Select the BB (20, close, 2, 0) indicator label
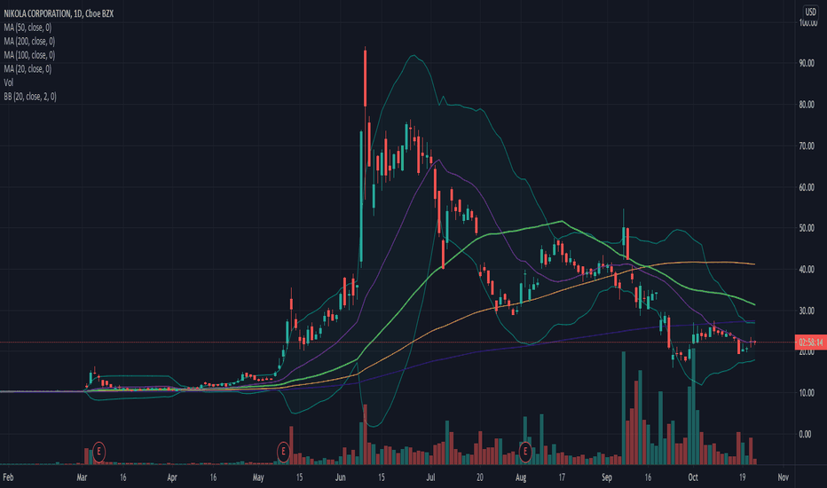Viewport: 827px width, 488px height. pyautogui.click(x=30, y=96)
